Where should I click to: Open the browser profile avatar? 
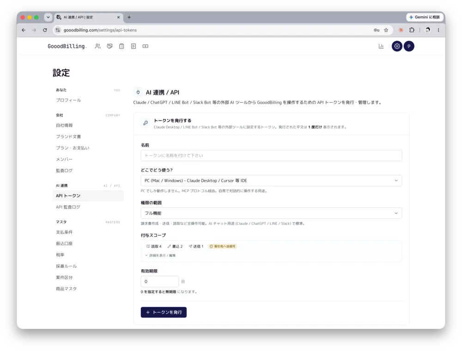[427, 30]
